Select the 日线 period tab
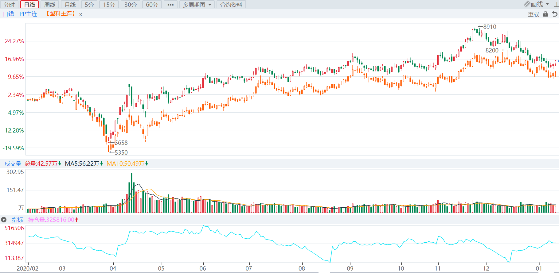Screen dimensions: 559x273 point(29,5)
